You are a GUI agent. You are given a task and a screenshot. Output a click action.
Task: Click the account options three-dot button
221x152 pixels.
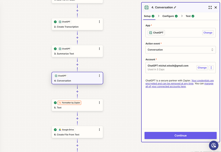pos(211,67)
